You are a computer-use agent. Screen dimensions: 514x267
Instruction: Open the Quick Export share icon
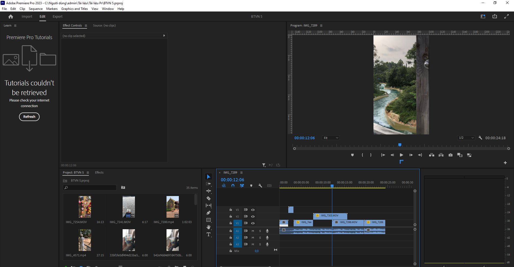point(495,16)
